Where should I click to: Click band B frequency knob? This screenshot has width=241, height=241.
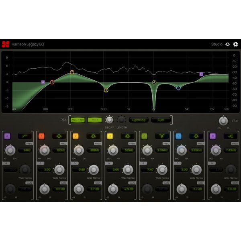(x=216, y=150)
